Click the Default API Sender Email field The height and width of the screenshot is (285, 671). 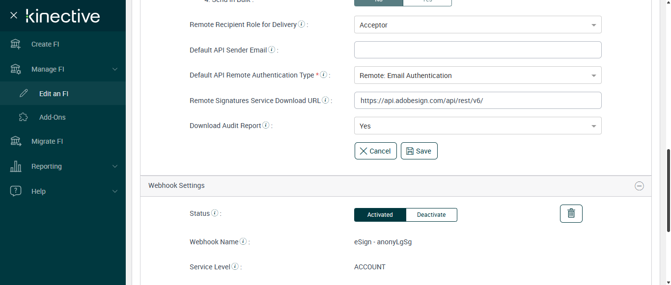click(477, 50)
